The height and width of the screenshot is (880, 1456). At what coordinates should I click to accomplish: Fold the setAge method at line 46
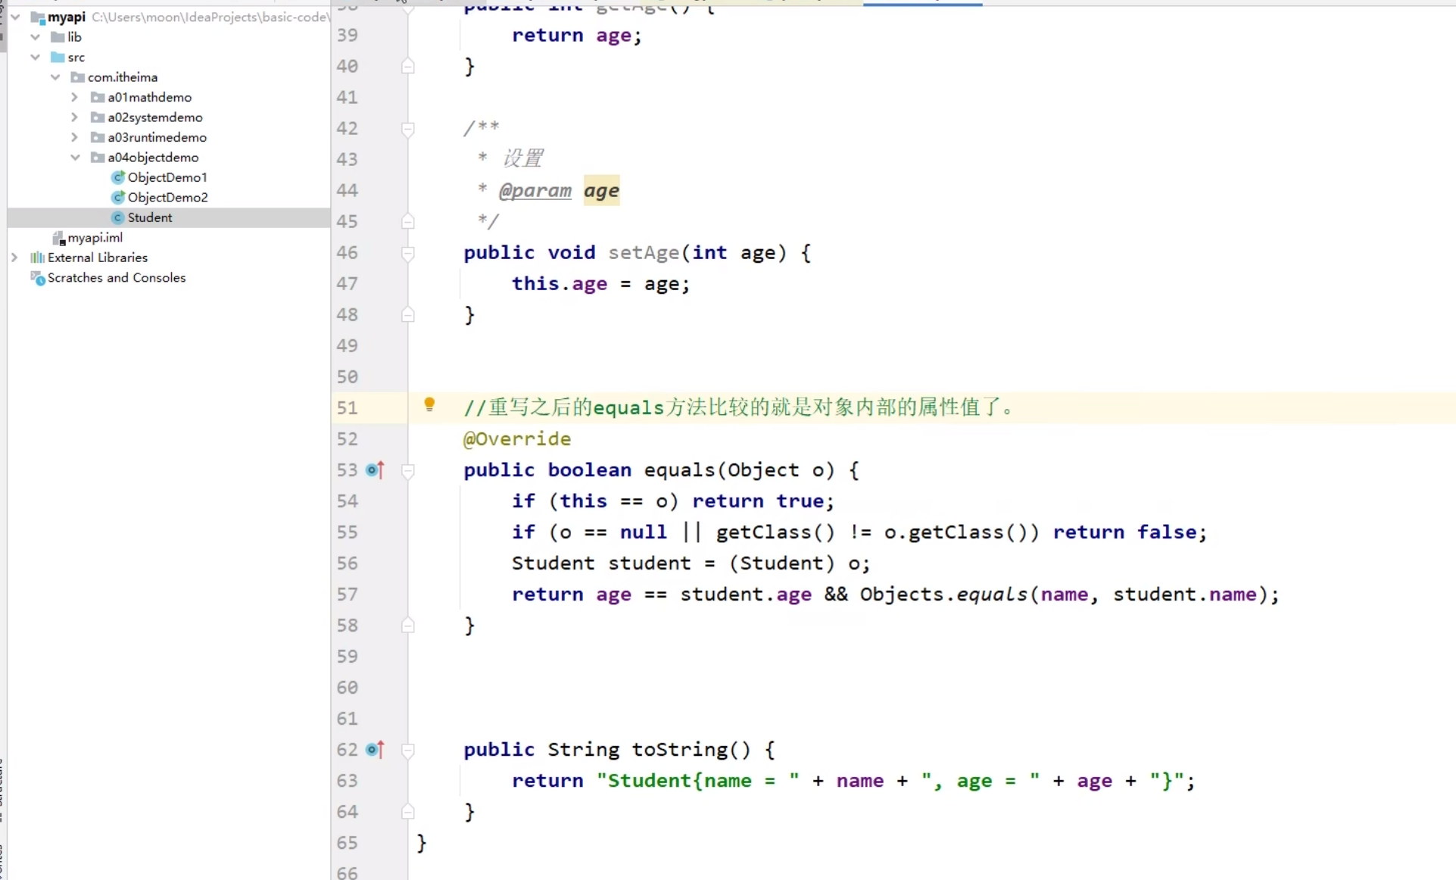pos(407,254)
